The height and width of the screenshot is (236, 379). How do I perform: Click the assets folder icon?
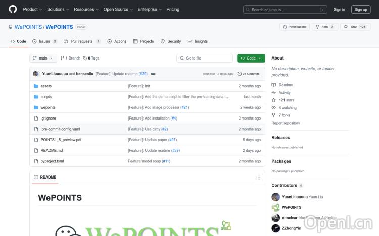[x=36, y=86]
